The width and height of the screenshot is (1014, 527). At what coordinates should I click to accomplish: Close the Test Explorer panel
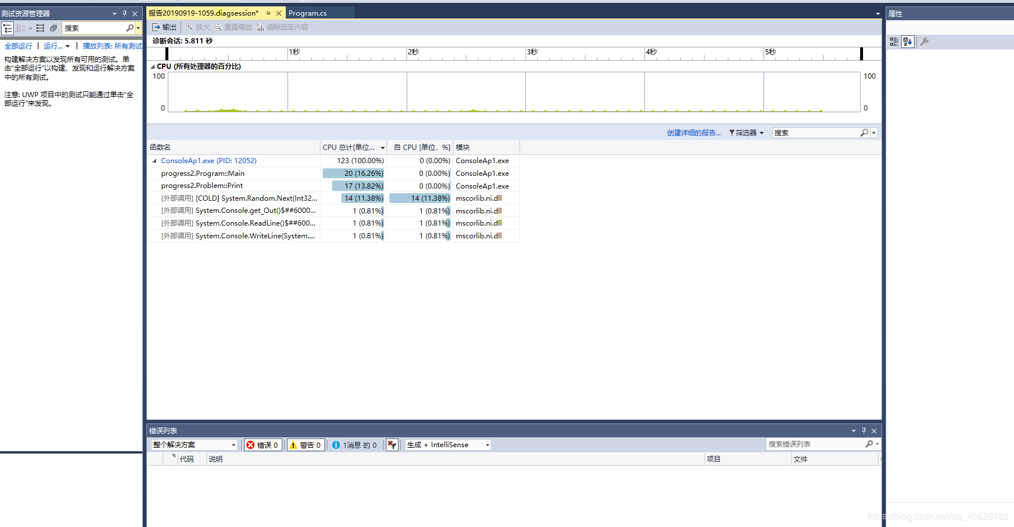(135, 13)
